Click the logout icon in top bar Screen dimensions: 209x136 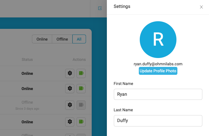(100, 8)
